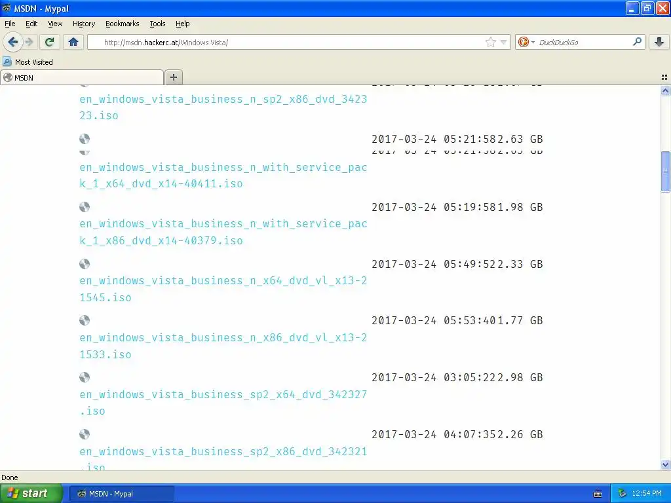Open the URL history dropdown arrow
Screen dimensions: 671x503
point(504,42)
